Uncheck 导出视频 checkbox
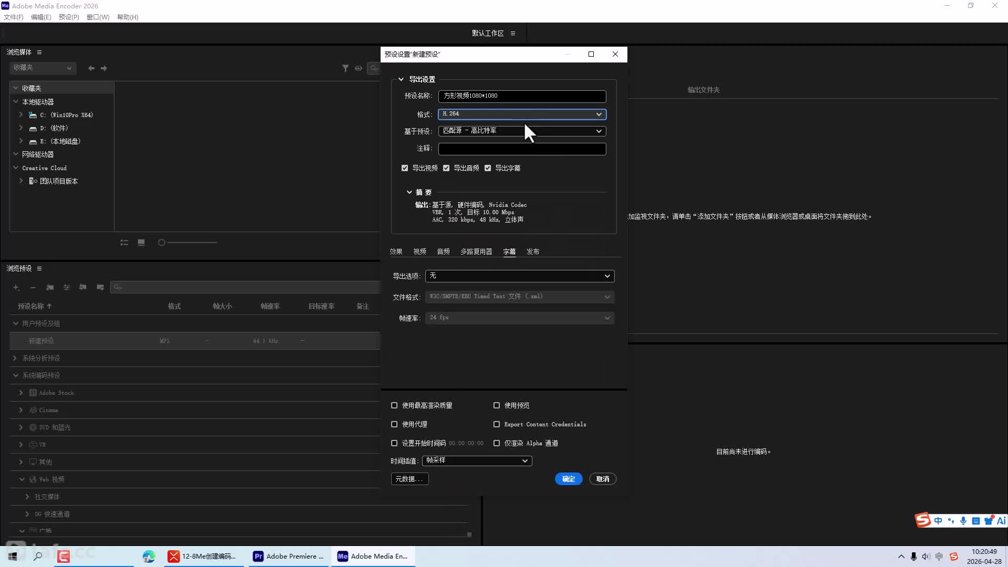This screenshot has height=567, width=1008. (x=405, y=168)
